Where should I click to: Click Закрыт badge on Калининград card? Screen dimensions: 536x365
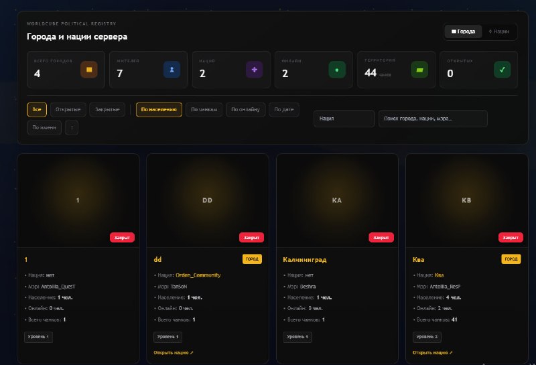point(381,238)
